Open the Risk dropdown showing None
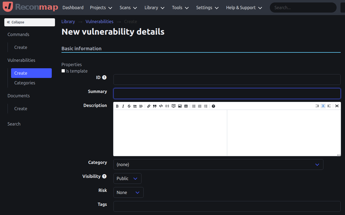Screen dimensions: 345x215 (128, 192)
